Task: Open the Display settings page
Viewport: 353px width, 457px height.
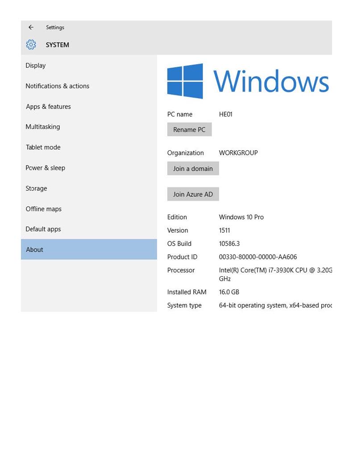Action: [x=89, y=65]
